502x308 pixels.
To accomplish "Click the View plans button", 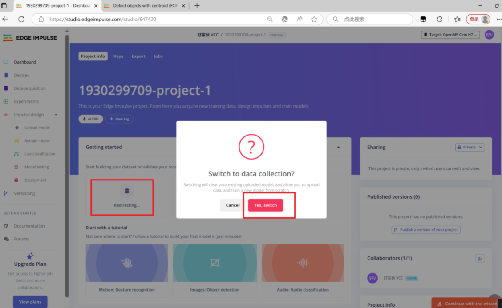I will click(30, 302).
